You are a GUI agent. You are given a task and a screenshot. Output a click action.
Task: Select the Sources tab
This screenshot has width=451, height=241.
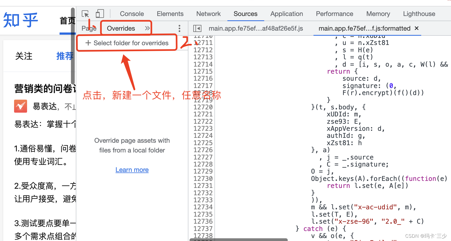point(246,14)
